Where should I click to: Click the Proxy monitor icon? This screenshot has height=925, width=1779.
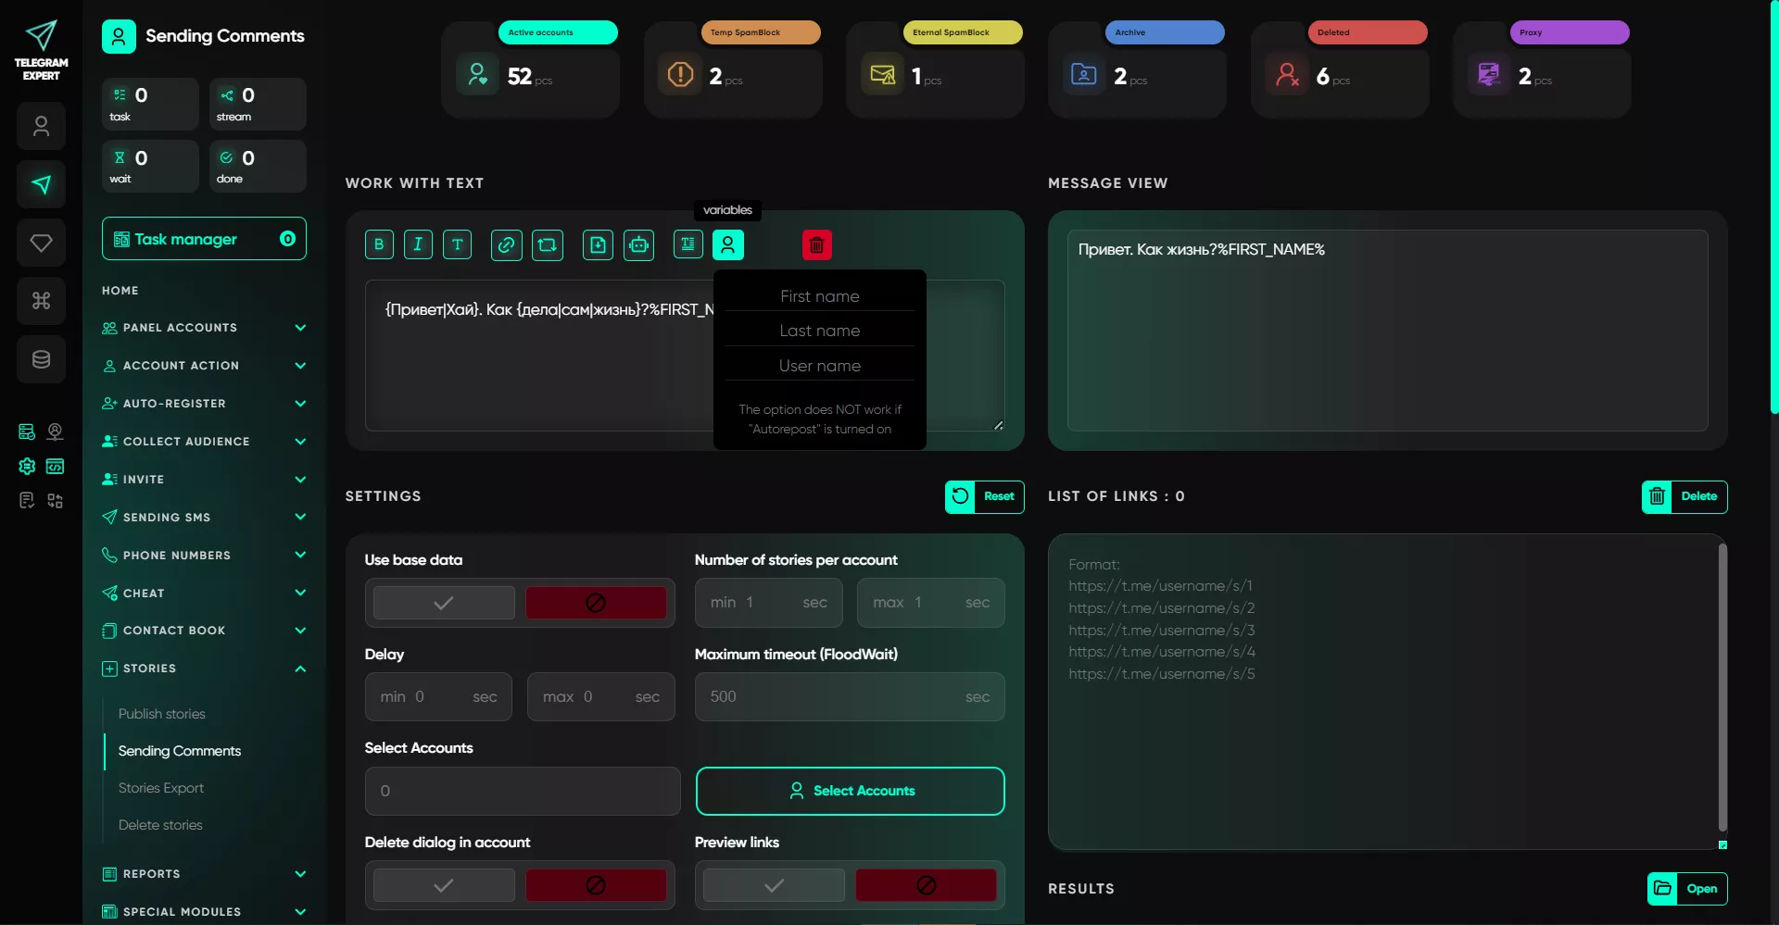tap(1489, 74)
